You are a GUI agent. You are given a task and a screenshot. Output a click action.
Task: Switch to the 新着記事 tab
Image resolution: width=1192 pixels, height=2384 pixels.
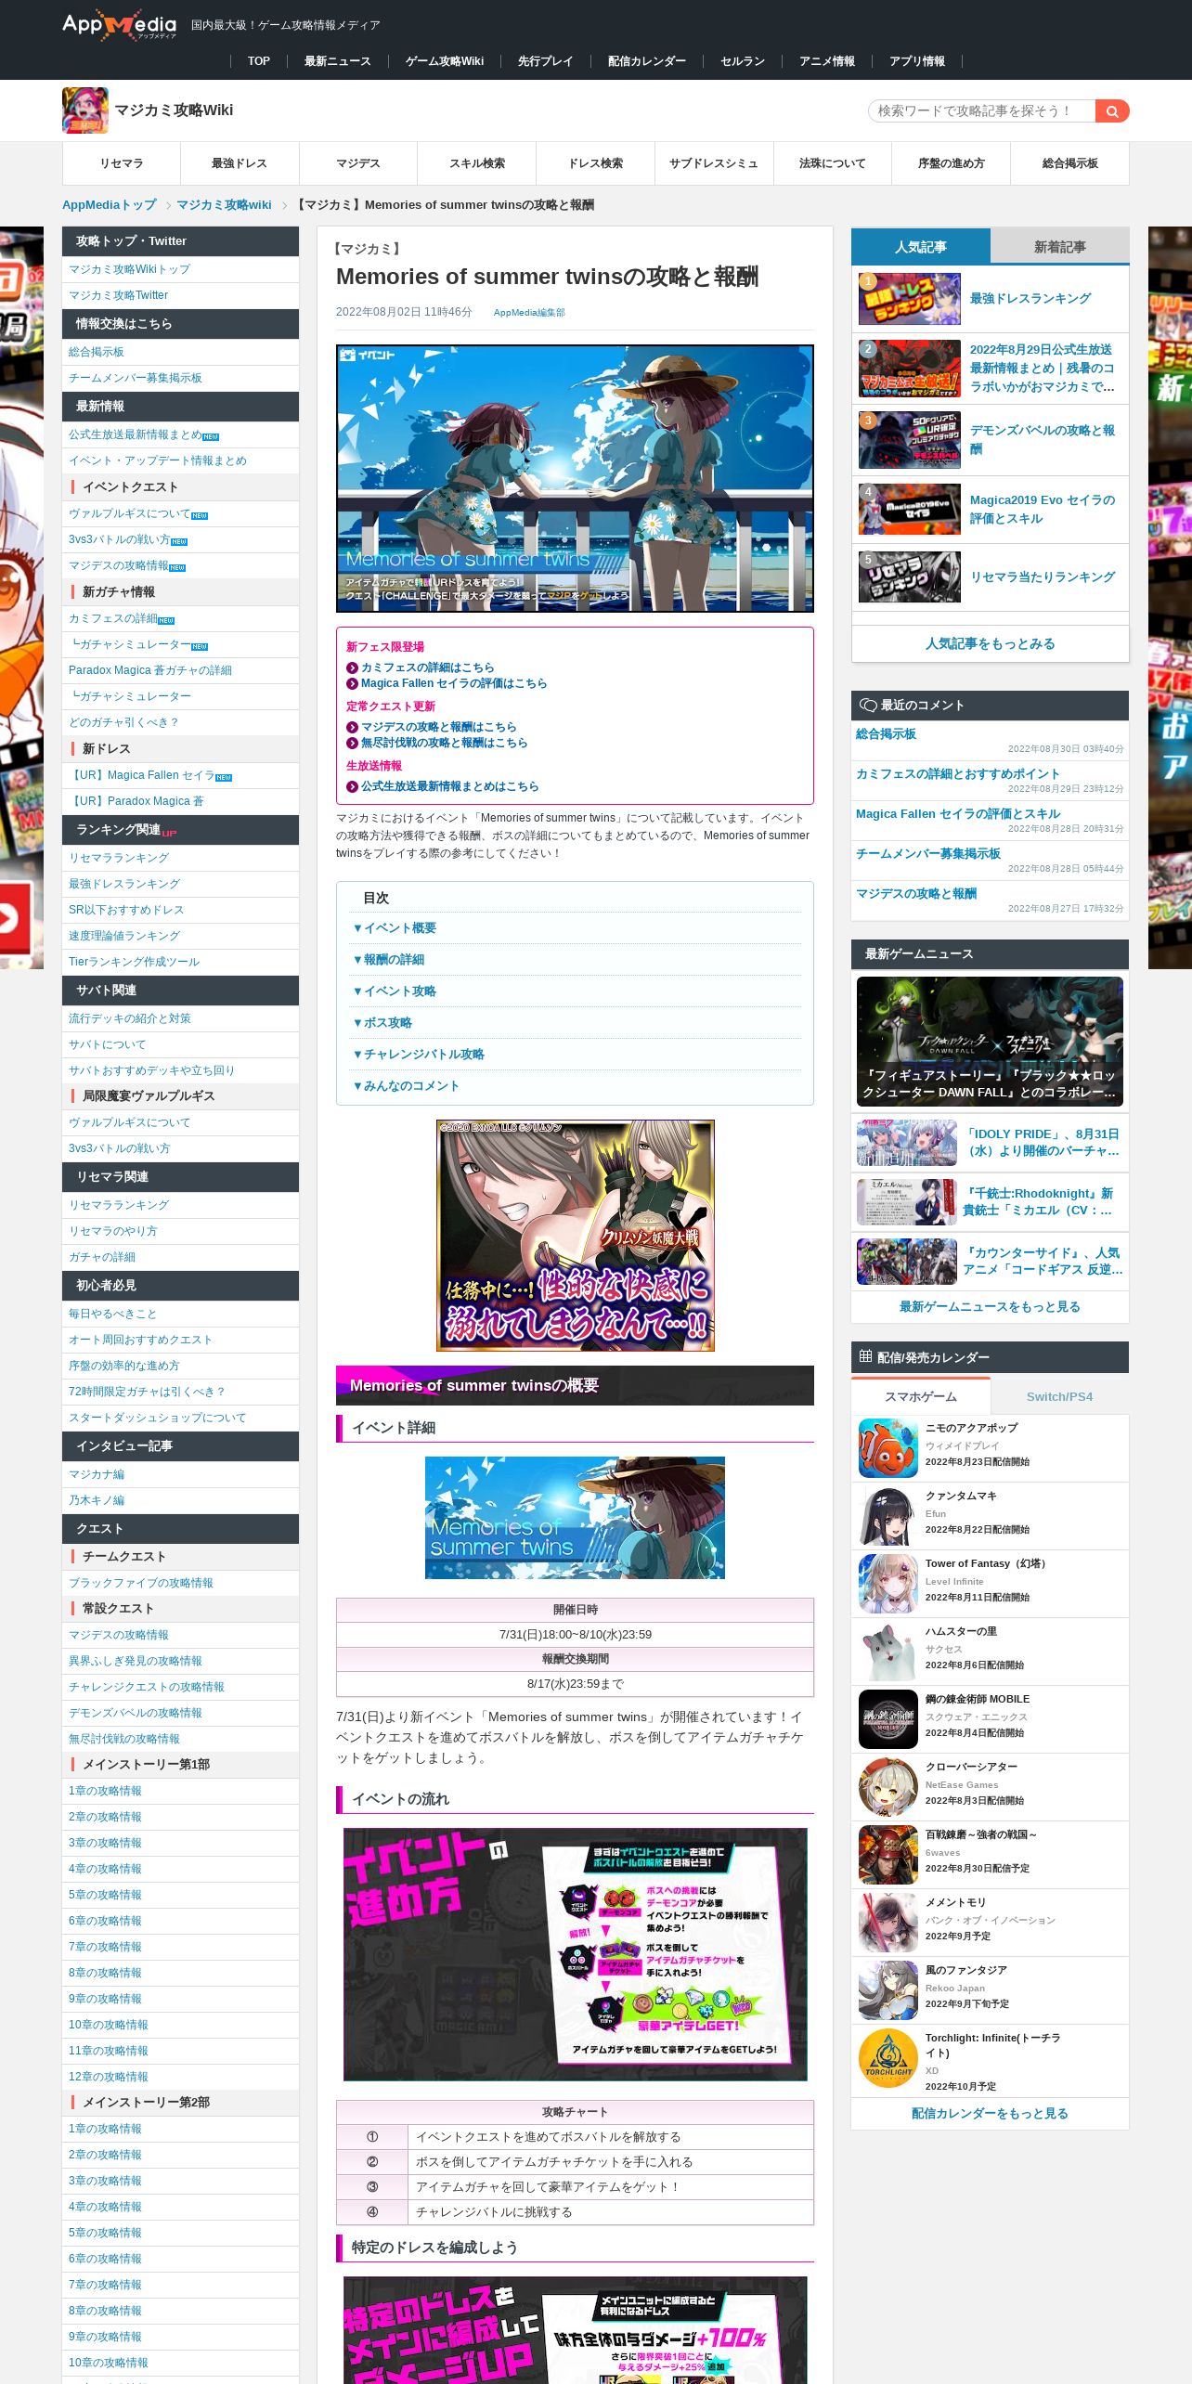(1059, 247)
